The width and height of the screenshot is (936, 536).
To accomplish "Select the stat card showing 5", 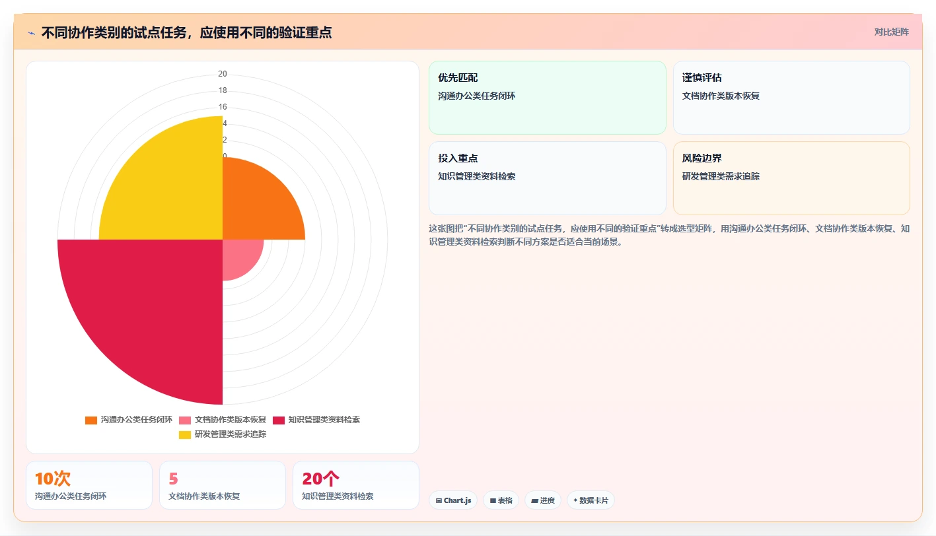I will 223,485.
